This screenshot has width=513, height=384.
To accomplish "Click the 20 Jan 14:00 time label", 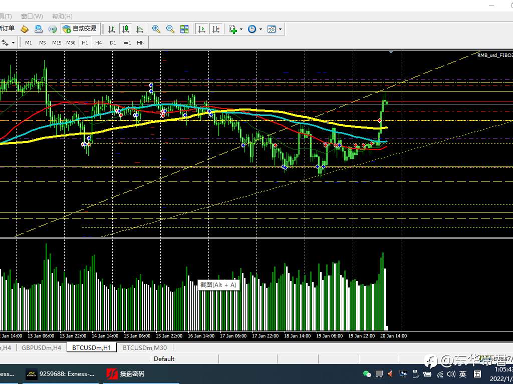I will (394, 335).
